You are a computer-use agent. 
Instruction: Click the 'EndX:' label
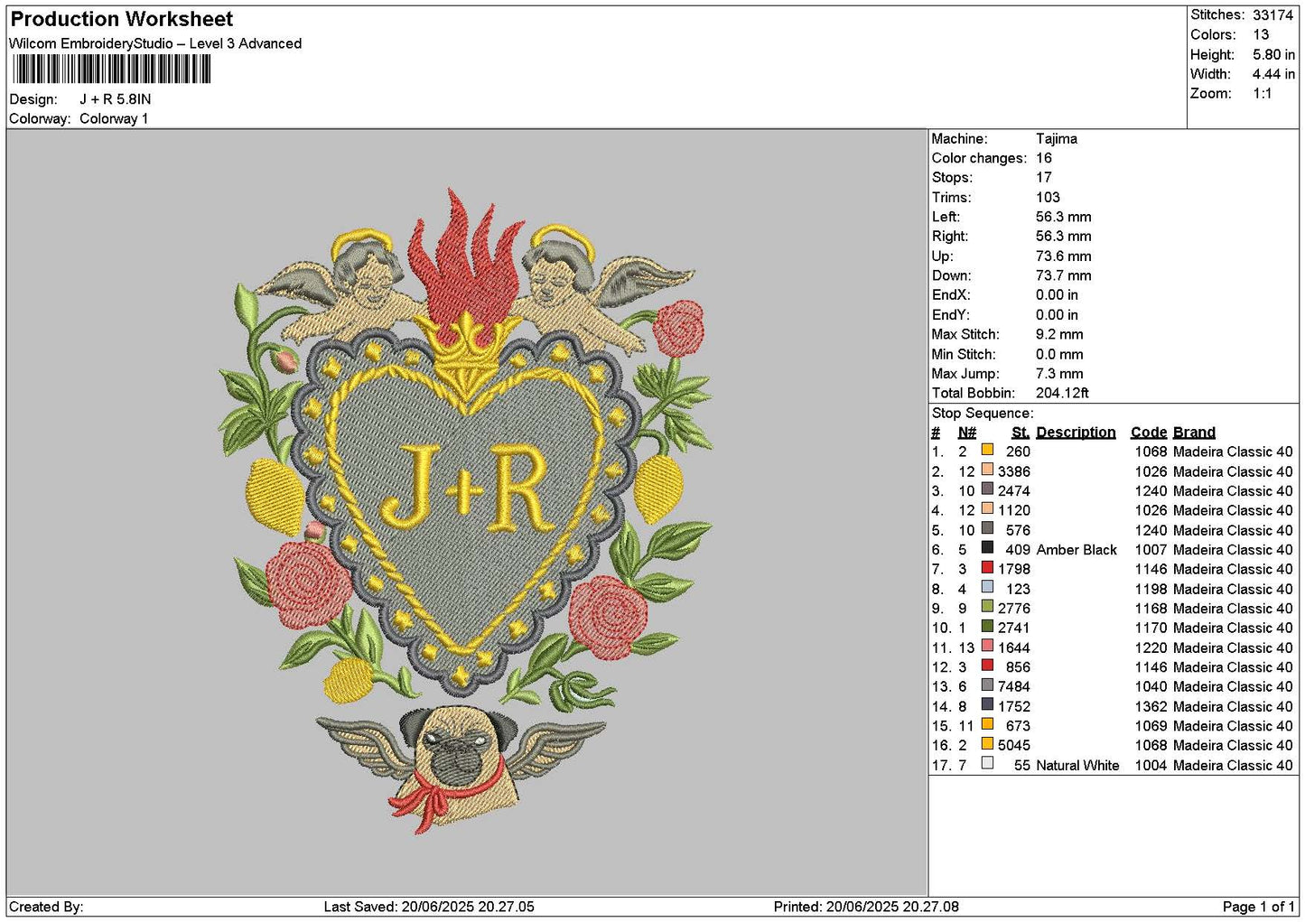pos(951,295)
